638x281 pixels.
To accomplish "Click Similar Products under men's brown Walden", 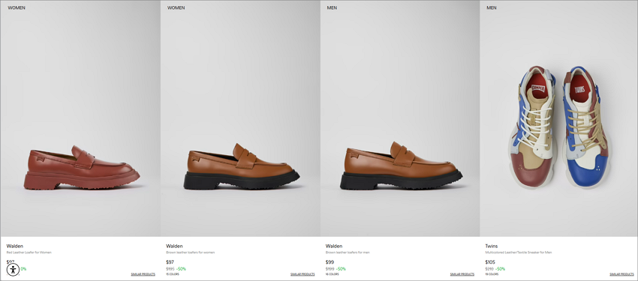I will 462,274.
